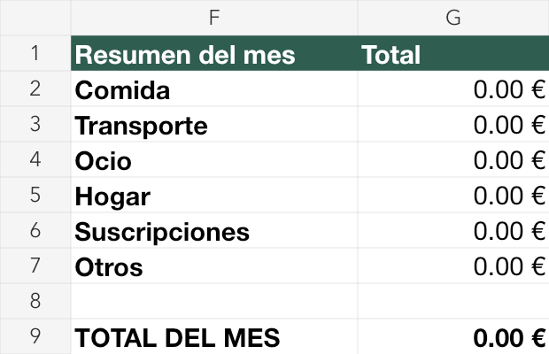549x354 pixels.
Task: Click the empty cell F8
Action: pos(214,301)
